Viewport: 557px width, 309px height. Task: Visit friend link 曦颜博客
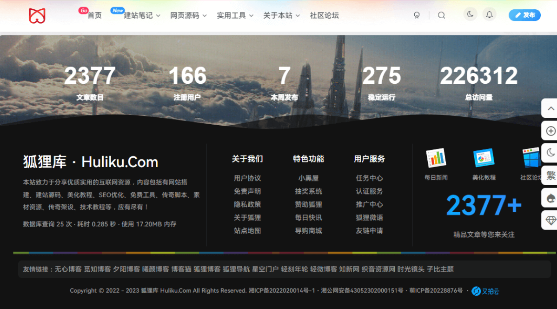[156, 269]
